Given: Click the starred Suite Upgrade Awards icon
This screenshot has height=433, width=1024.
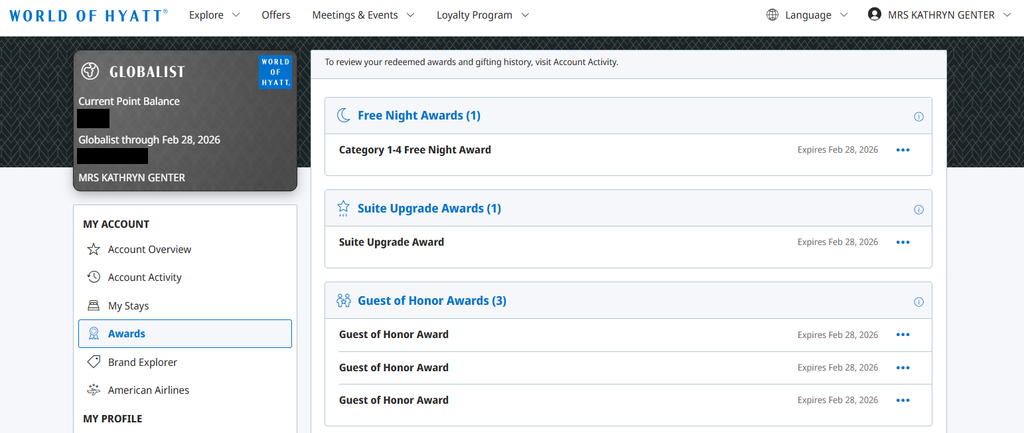Looking at the screenshot, I should pyautogui.click(x=343, y=207).
